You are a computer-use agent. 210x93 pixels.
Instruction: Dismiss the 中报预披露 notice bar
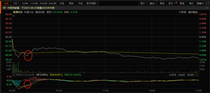[207, 8]
